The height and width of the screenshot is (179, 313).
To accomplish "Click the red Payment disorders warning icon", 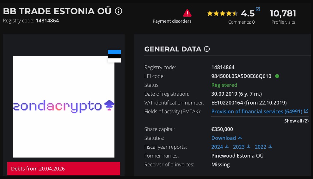I will 187,13.
